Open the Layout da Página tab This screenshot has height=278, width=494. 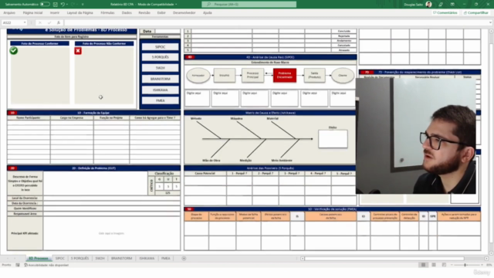[80, 13]
